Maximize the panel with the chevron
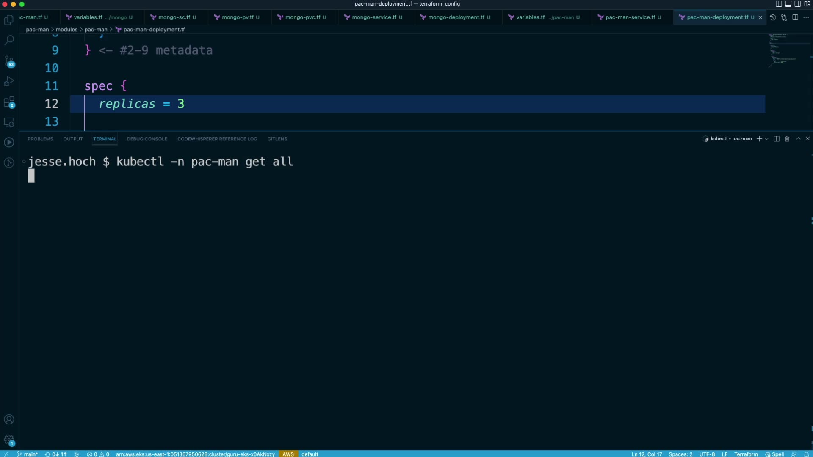 [x=798, y=139]
